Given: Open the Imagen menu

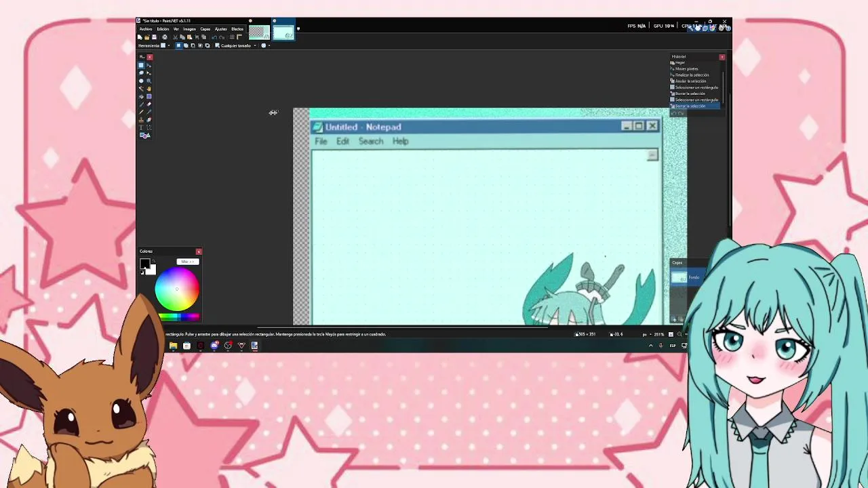Looking at the screenshot, I should point(189,29).
